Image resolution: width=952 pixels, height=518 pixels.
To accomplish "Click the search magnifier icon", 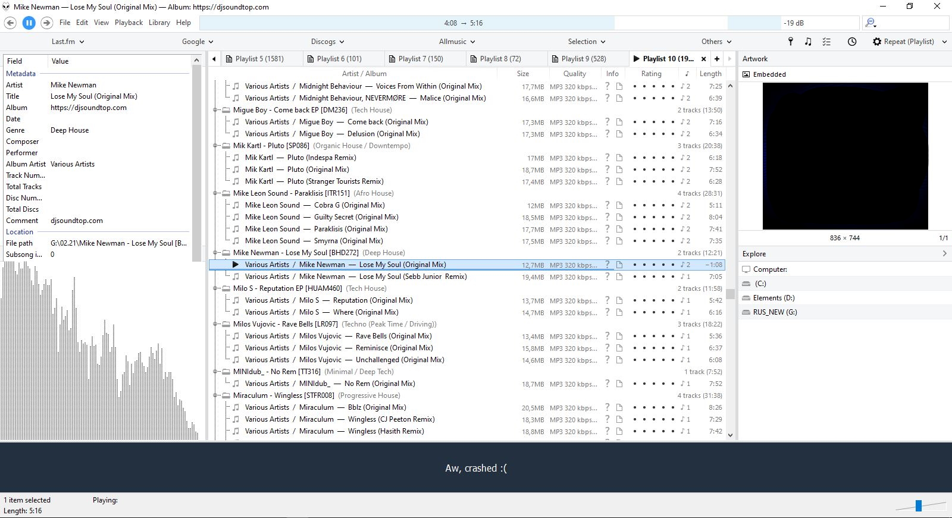I will [x=870, y=23].
